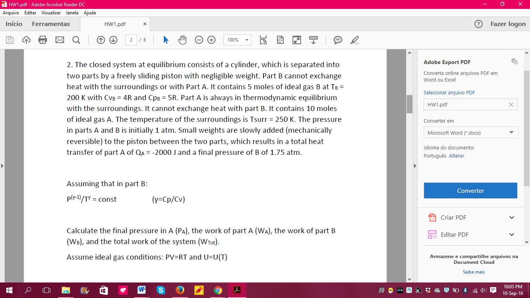Screen dimensions: 530x298
Task: Switch to the Ferramentas tab
Action: coord(50,24)
